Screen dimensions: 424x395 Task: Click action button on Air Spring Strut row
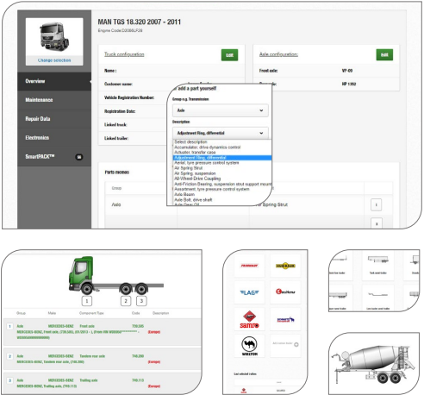click(376, 205)
